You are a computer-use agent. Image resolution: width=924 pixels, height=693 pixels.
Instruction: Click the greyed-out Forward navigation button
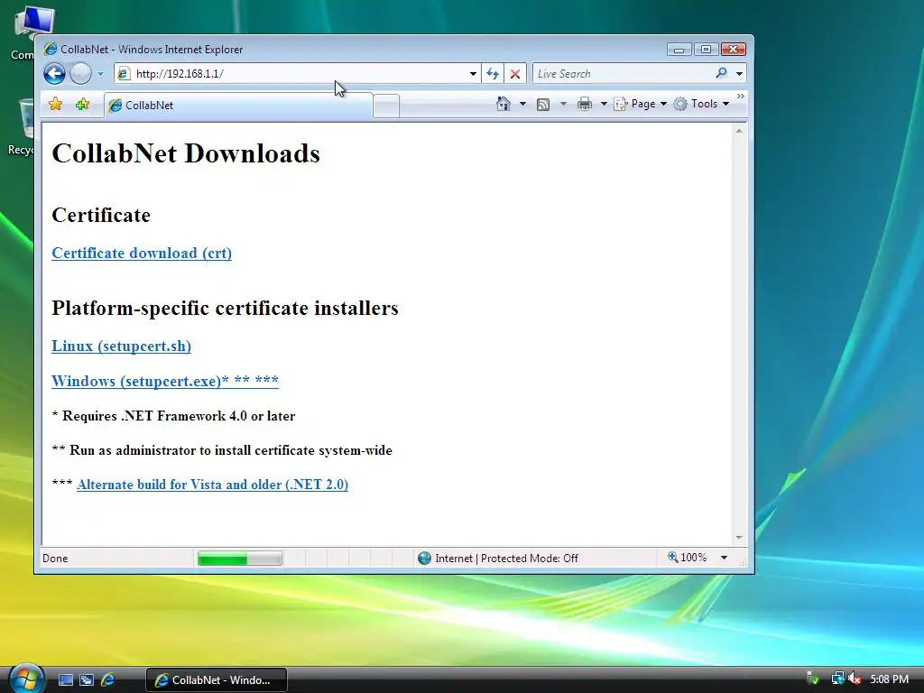point(80,74)
